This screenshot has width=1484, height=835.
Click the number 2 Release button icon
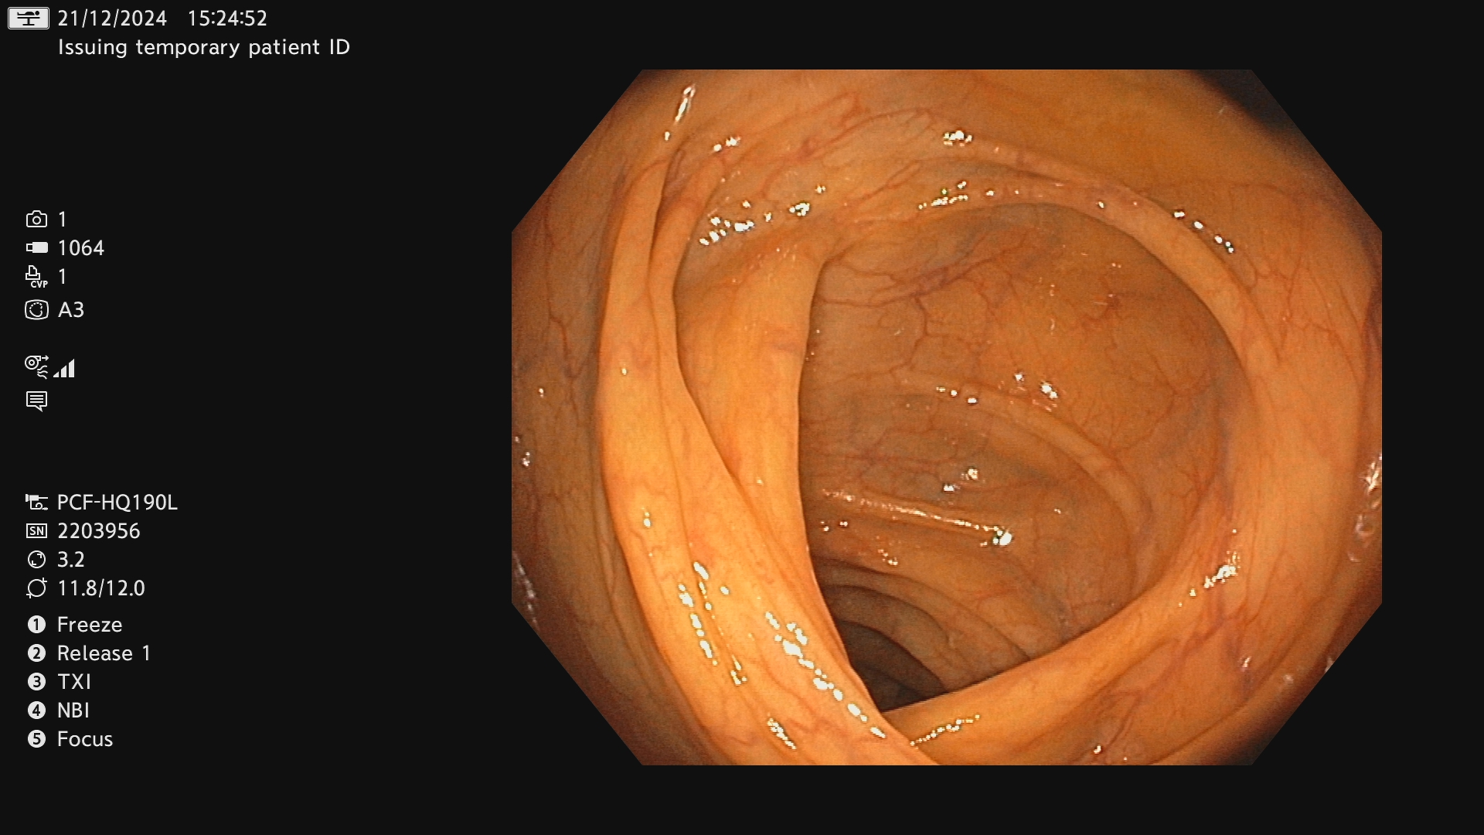click(x=36, y=653)
